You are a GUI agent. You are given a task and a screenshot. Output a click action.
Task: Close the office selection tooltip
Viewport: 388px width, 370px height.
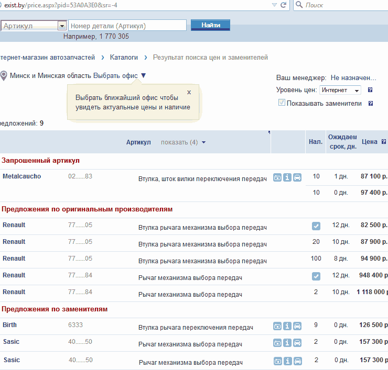[x=189, y=93]
